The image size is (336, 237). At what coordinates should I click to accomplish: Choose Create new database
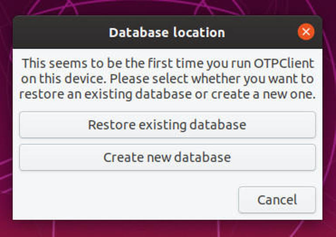click(167, 157)
